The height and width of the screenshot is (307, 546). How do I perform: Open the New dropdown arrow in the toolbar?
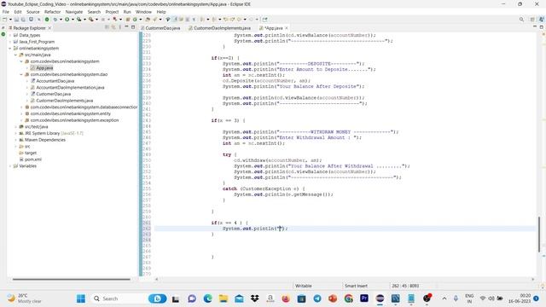(10, 20)
